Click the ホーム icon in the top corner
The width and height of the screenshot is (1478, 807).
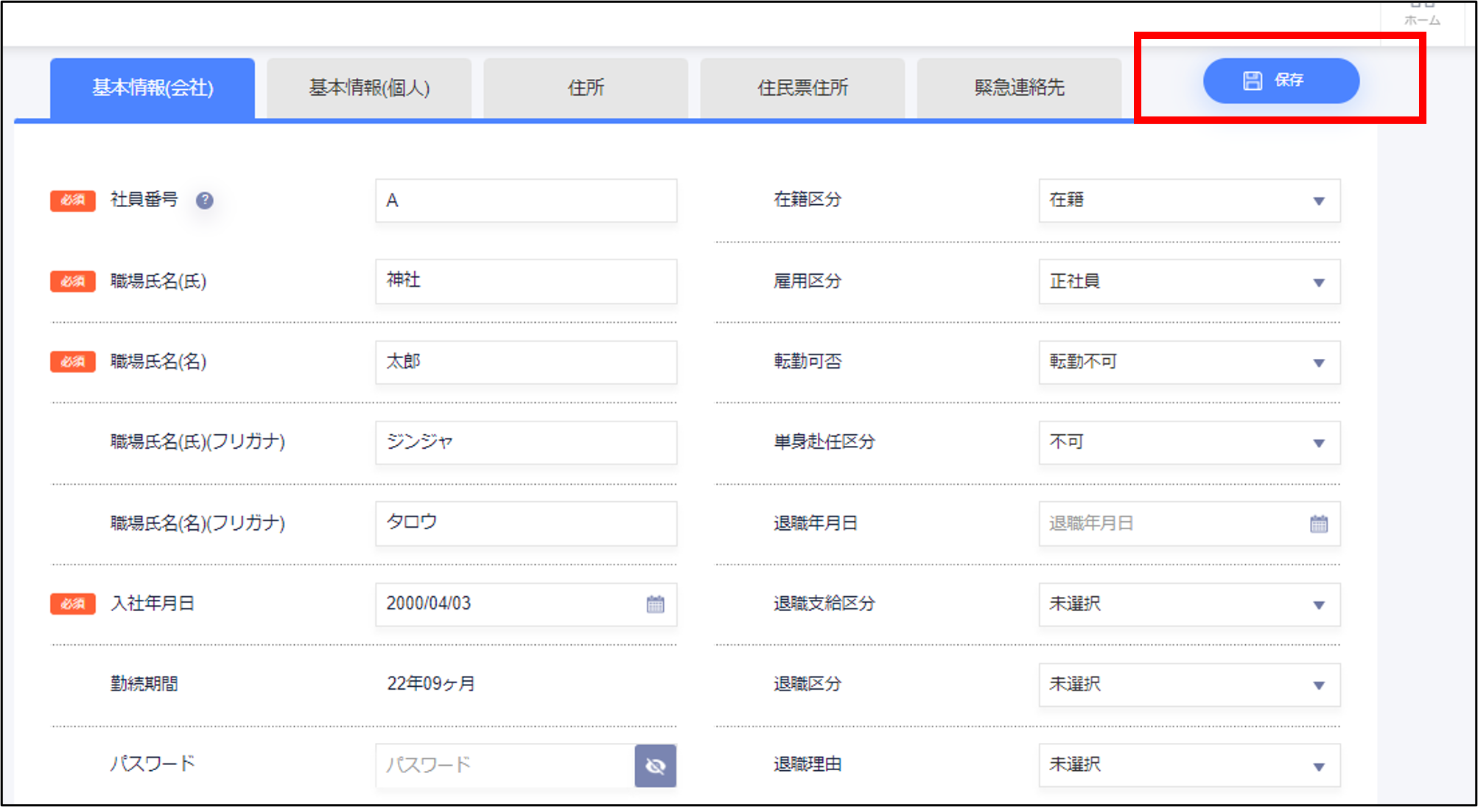pos(1422,15)
